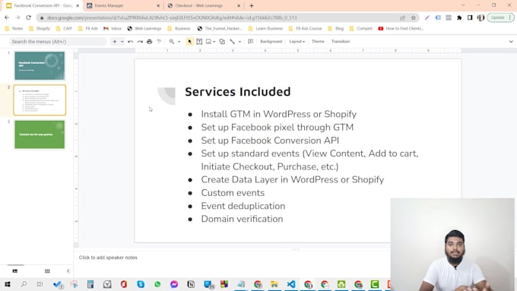
Task: Open new slide layout dropdown arrow
Action: click(x=122, y=42)
